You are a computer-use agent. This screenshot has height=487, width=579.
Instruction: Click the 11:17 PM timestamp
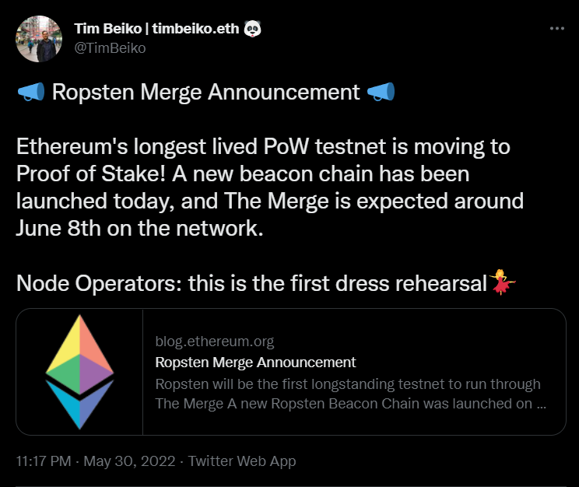44,461
